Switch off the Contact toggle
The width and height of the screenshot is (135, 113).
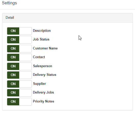[x=19, y=57]
